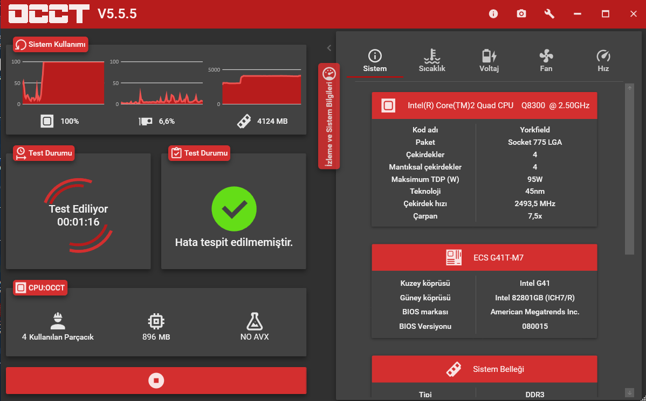Click the green checkmark status icon

234,209
